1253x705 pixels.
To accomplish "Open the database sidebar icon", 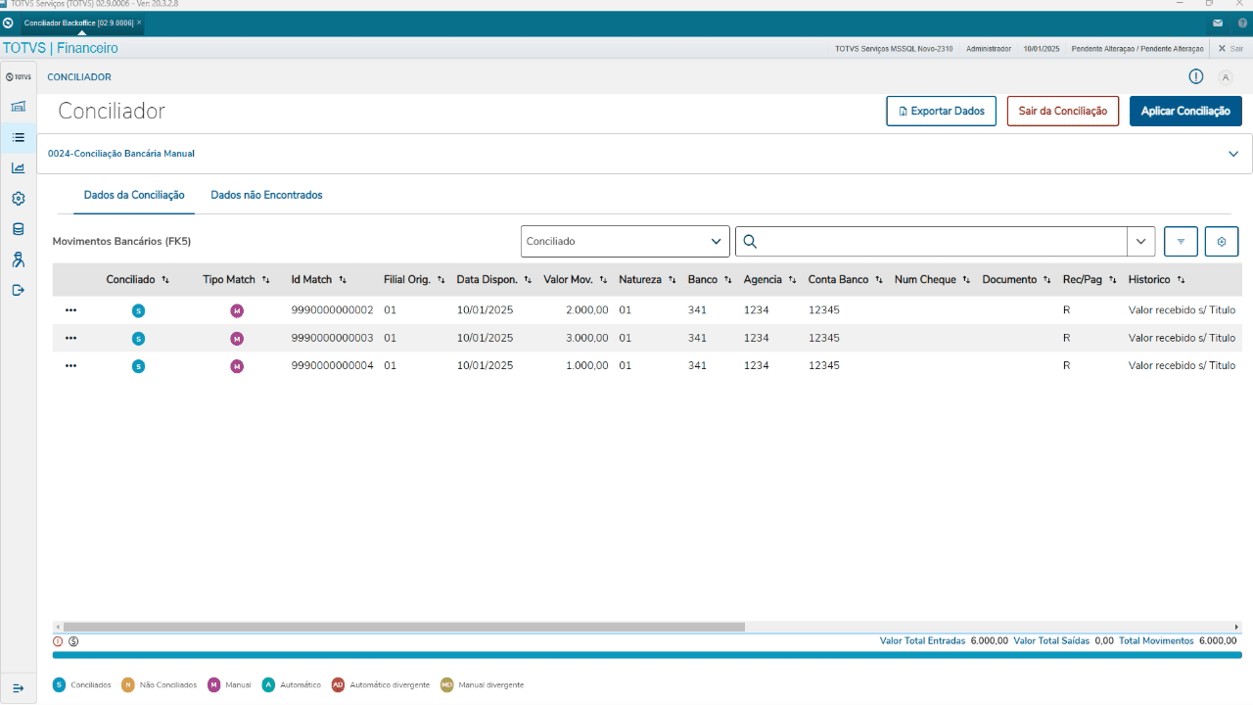I will (18, 228).
